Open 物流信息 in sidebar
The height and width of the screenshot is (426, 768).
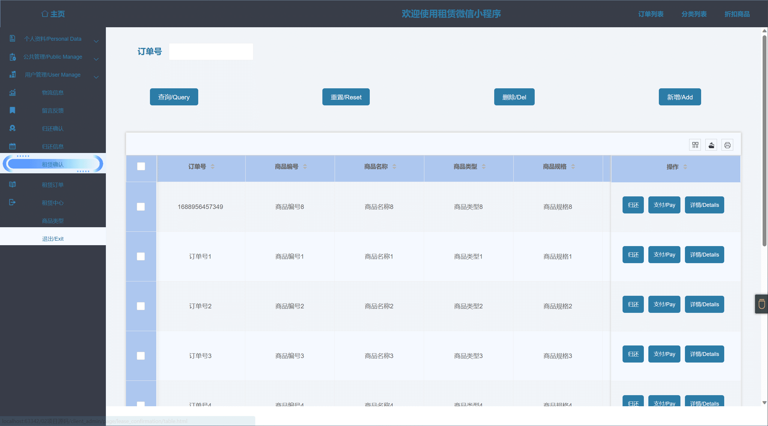pyautogui.click(x=53, y=93)
